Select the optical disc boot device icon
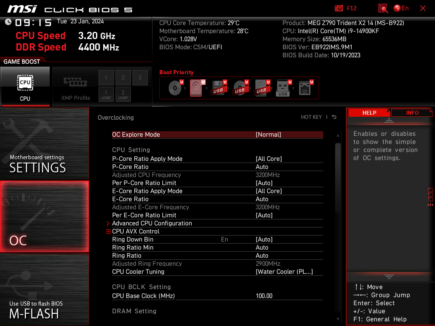 [x=175, y=88]
